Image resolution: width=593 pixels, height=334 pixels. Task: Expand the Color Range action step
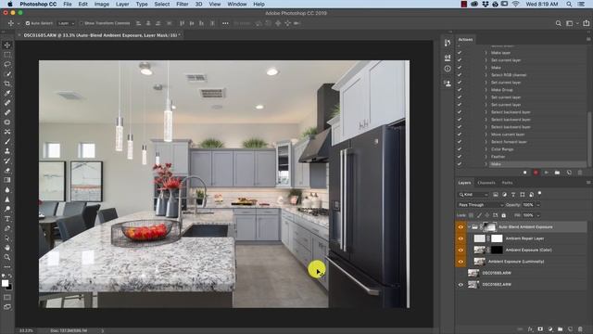486,149
